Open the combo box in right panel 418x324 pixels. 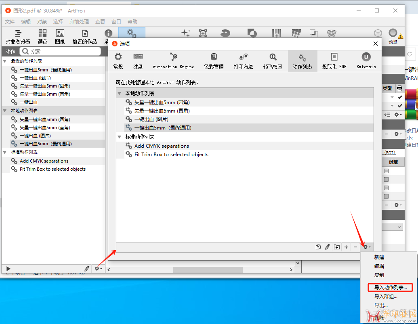pos(393,227)
